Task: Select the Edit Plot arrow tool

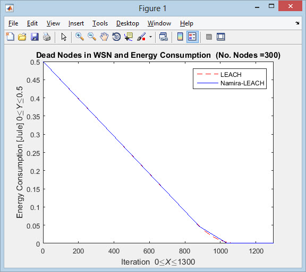Action: coord(64,37)
